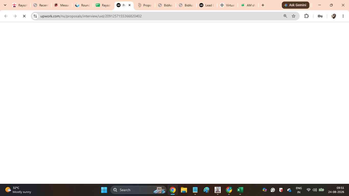Image resolution: width=349 pixels, height=196 pixels.
Task: Click the upwork.com address bar URL
Action: [91, 16]
